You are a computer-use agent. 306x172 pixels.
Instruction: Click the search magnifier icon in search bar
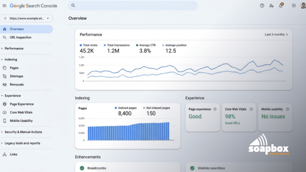(73, 6)
